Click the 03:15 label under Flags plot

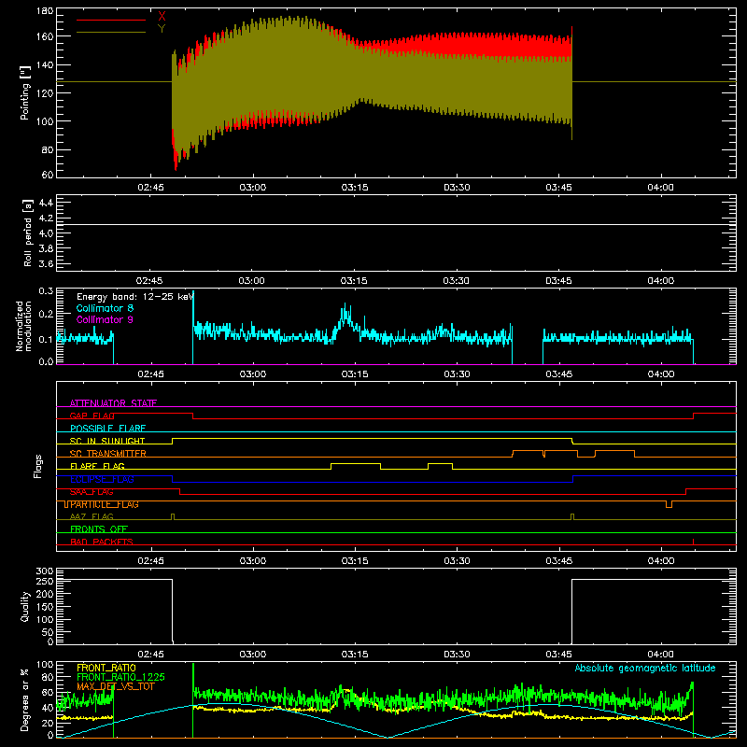pos(355,561)
